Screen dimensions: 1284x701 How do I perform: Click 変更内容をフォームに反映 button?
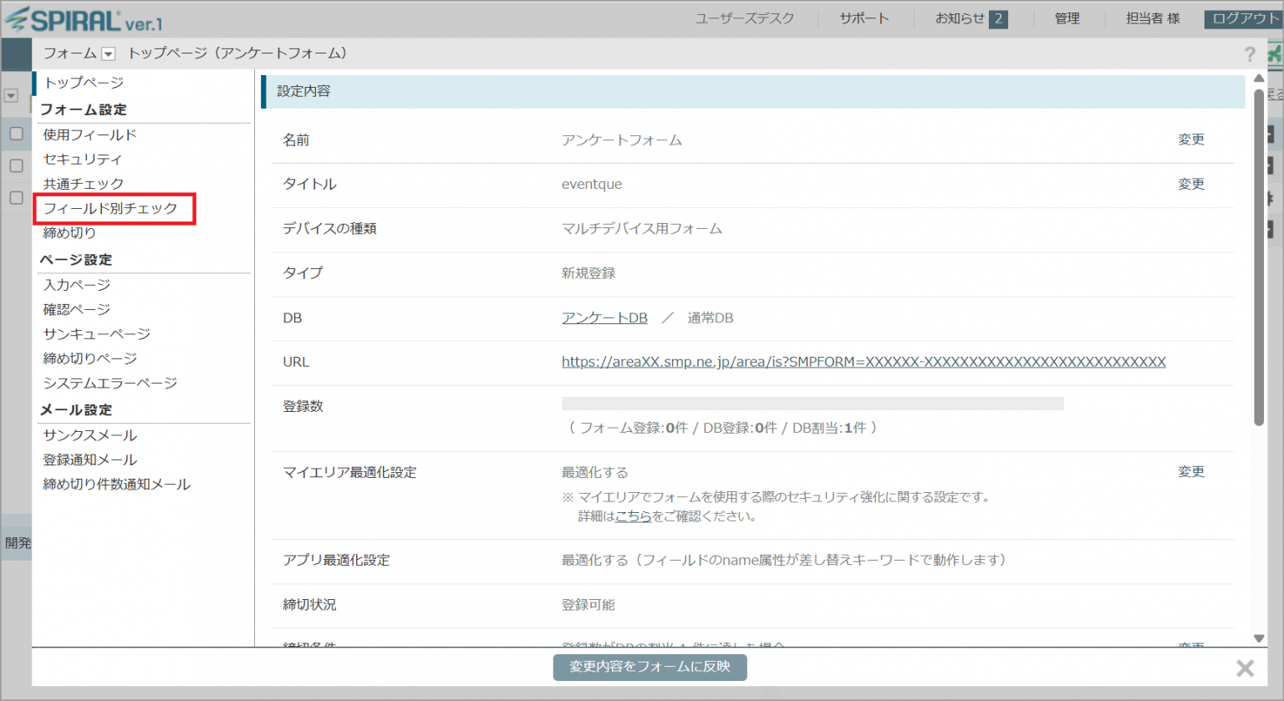(650, 667)
